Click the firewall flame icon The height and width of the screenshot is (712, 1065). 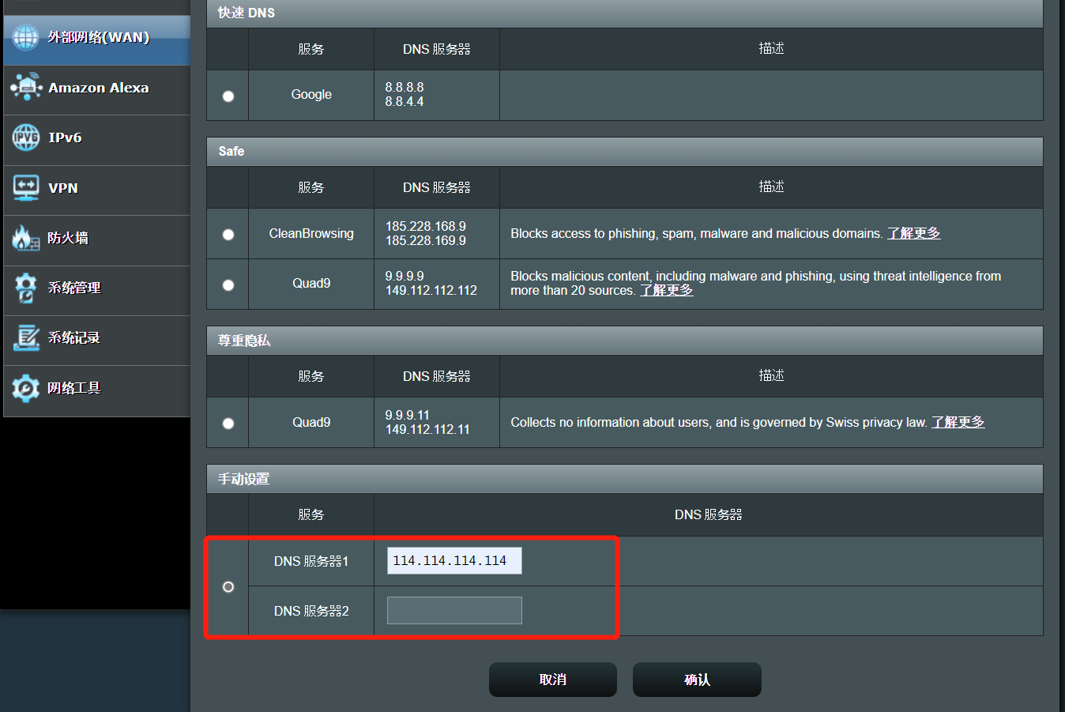click(25, 237)
